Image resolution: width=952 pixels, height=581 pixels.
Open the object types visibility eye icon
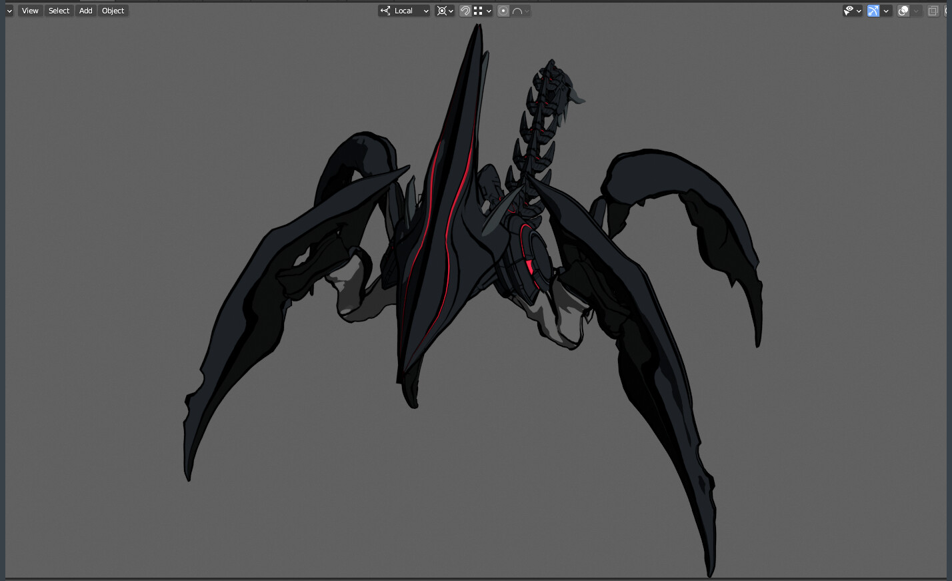[x=851, y=11]
